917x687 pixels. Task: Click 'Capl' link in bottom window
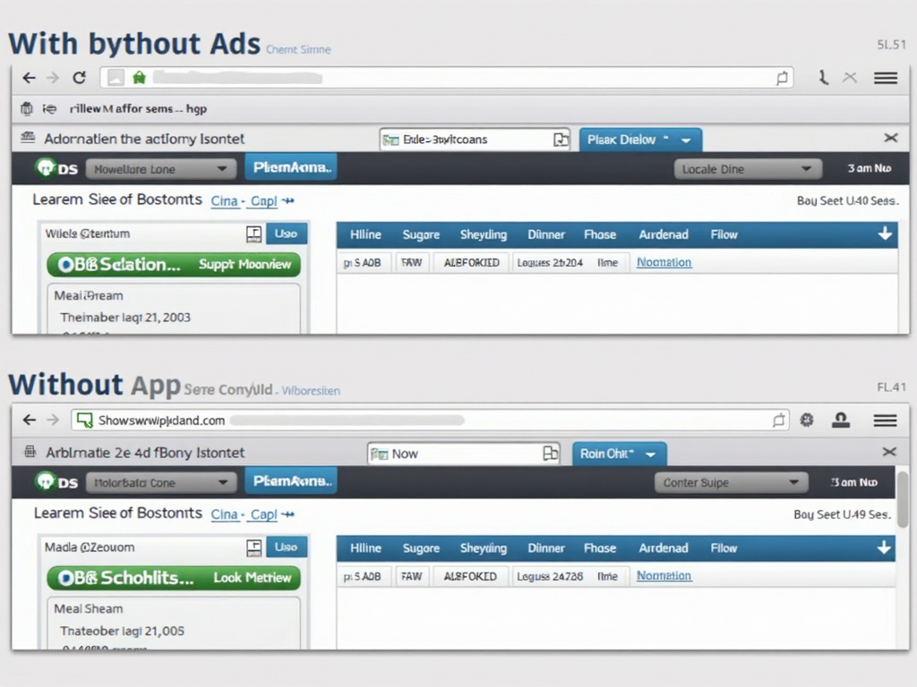point(264,514)
